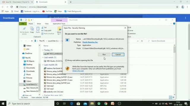
Task: Open the Windows Start menu
Action: (3, 103)
